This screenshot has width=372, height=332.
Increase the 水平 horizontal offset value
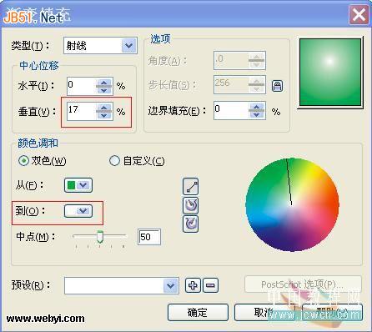click(104, 83)
